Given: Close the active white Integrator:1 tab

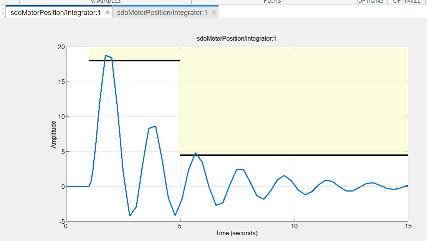Looking at the screenshot, I should (x=108, y=12).
